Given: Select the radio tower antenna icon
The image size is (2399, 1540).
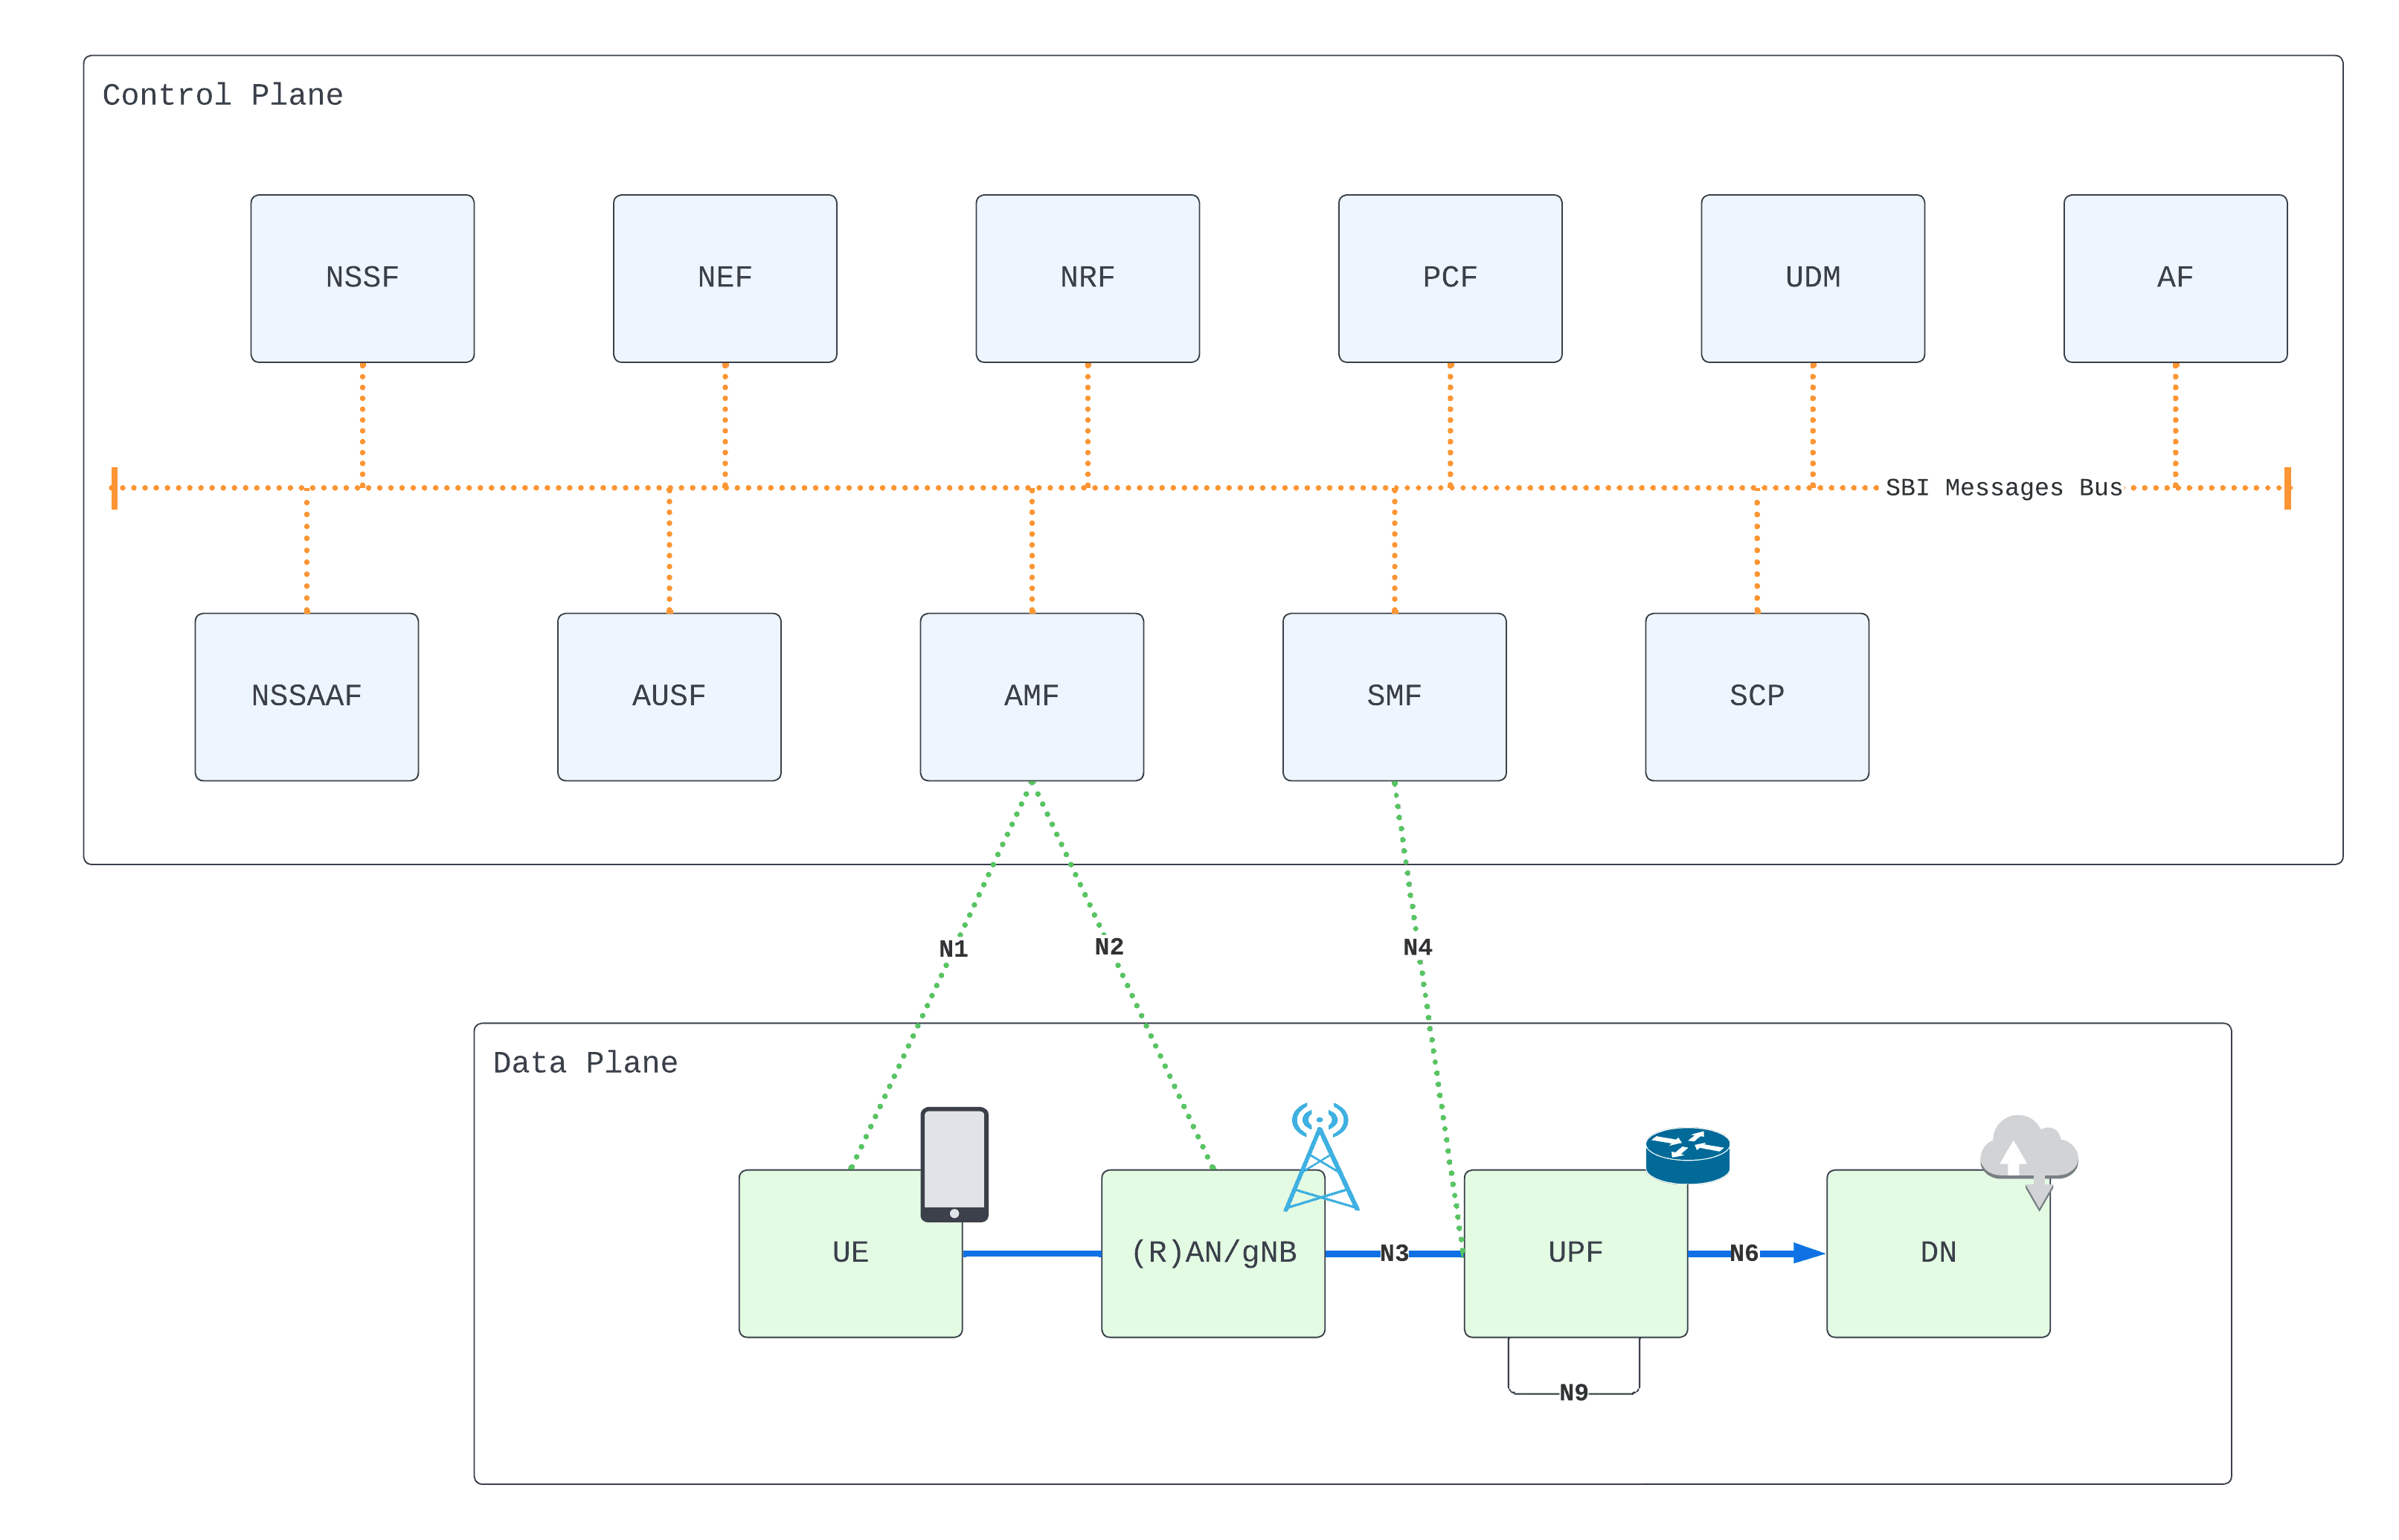Looking at the screenshot, I should coord(1320,1157).
